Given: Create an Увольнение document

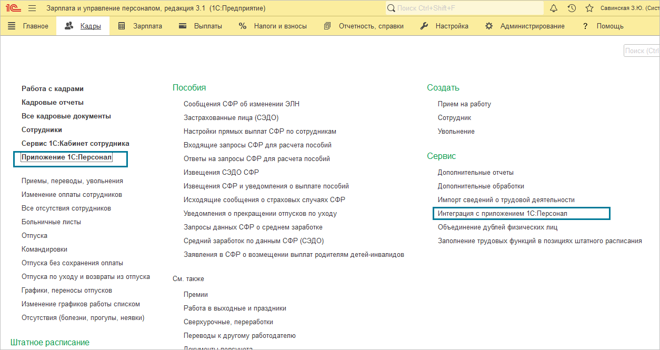Looking at the screenshot, I should 456,132.
